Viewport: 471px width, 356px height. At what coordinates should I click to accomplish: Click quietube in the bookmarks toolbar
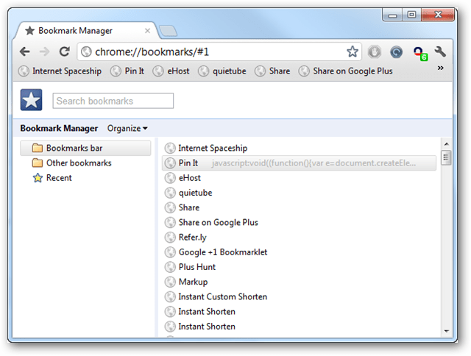pyautogui.click(x=222, y=71)
